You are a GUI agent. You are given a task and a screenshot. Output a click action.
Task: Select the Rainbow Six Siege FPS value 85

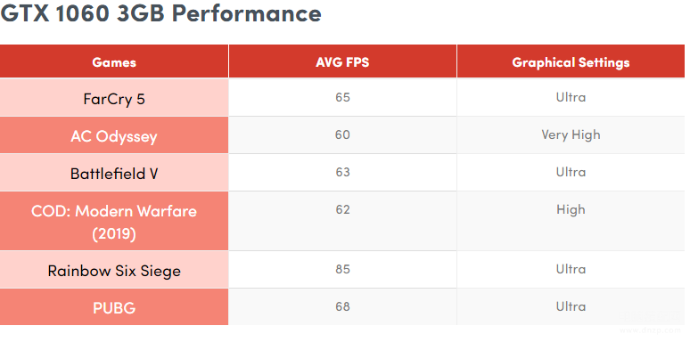click(342, 269)
